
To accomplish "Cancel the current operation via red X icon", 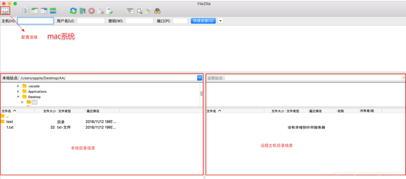I will tap(92, 11).
